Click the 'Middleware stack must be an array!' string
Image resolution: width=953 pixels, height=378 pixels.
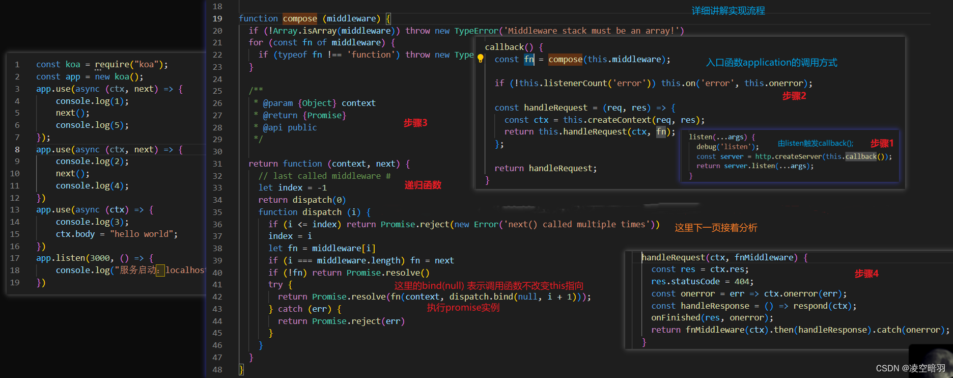(591, 31)
